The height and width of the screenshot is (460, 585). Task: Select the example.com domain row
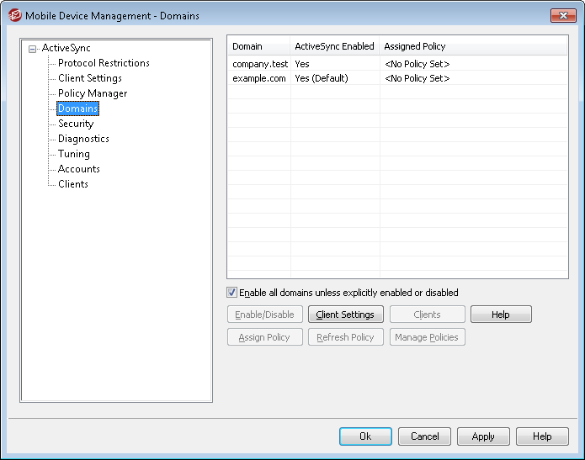260,78
